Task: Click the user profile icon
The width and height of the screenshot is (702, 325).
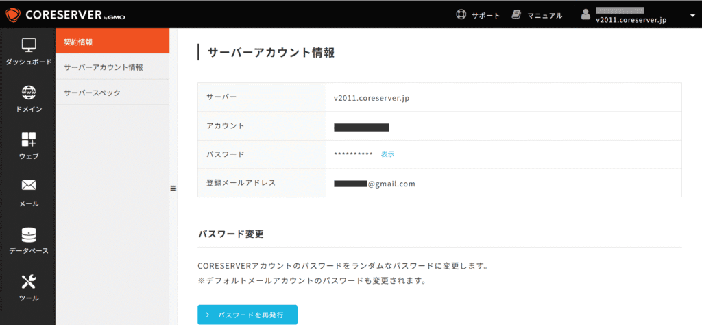Action: click(x=585, y=14)
